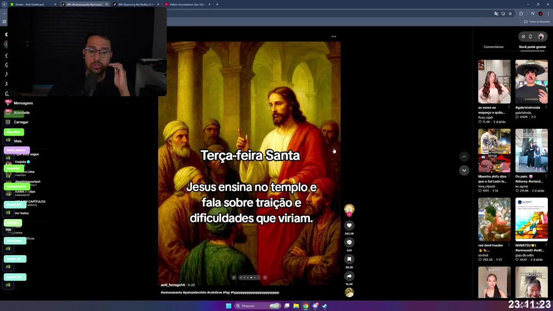Switch to the Vídeos Assustadores browser tab
This screenshot has width=553, height=311.
coord(187,4)
